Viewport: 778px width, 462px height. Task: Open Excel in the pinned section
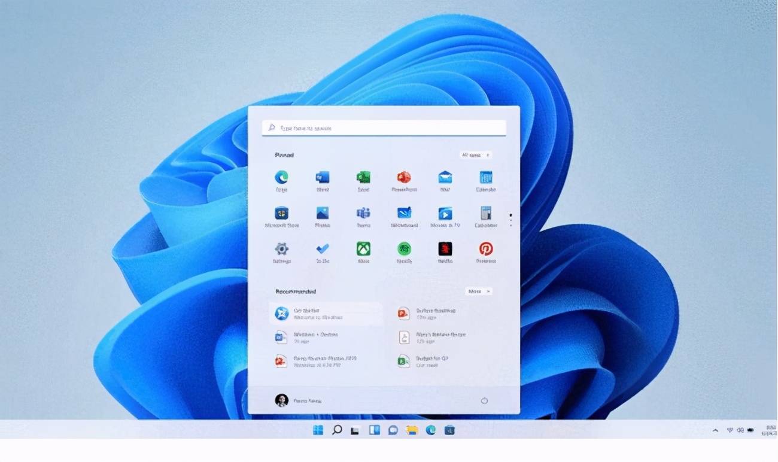pos(363,177)
